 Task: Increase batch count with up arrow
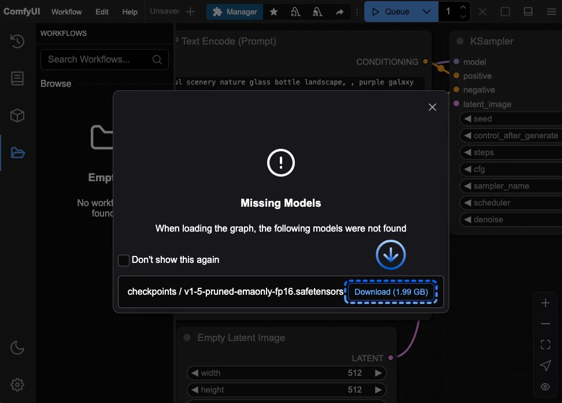[x=463, y=7]
